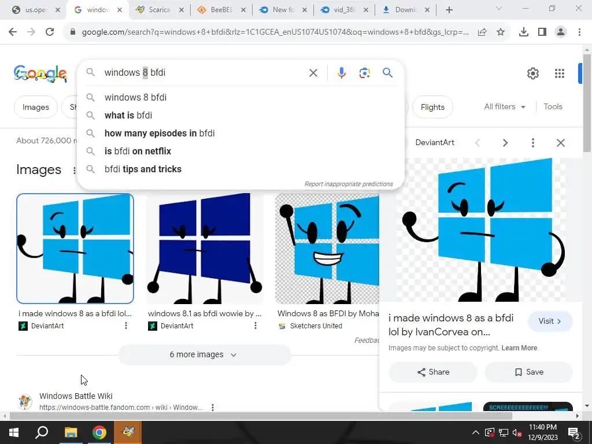Open Google quick settings gear
The image size is (592, 444).
[x=532, y=73]
